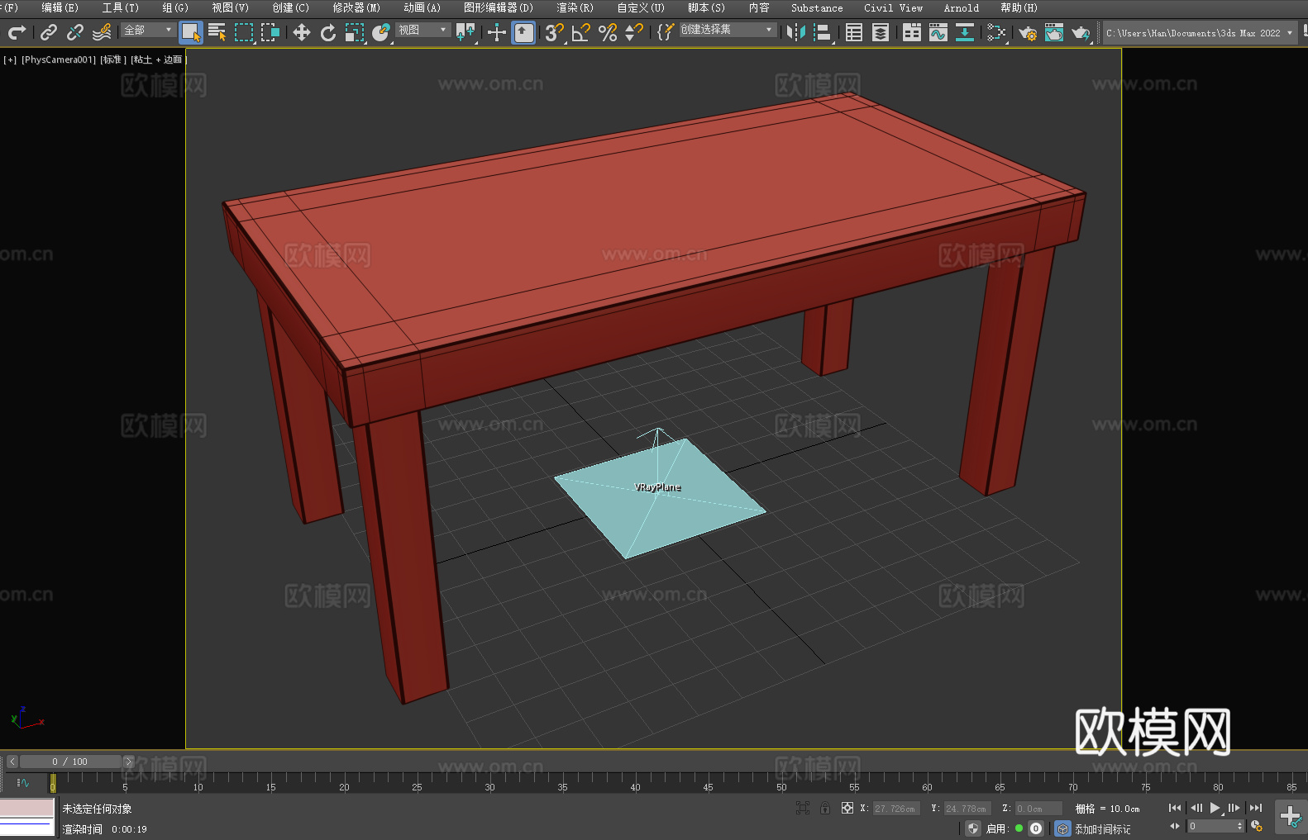Image resolution: width=1308 pixels, height=840 pixels.
Task: Open the Scene Explorer toggle icon
Action: pyautogui.click(x=854, y=32)
